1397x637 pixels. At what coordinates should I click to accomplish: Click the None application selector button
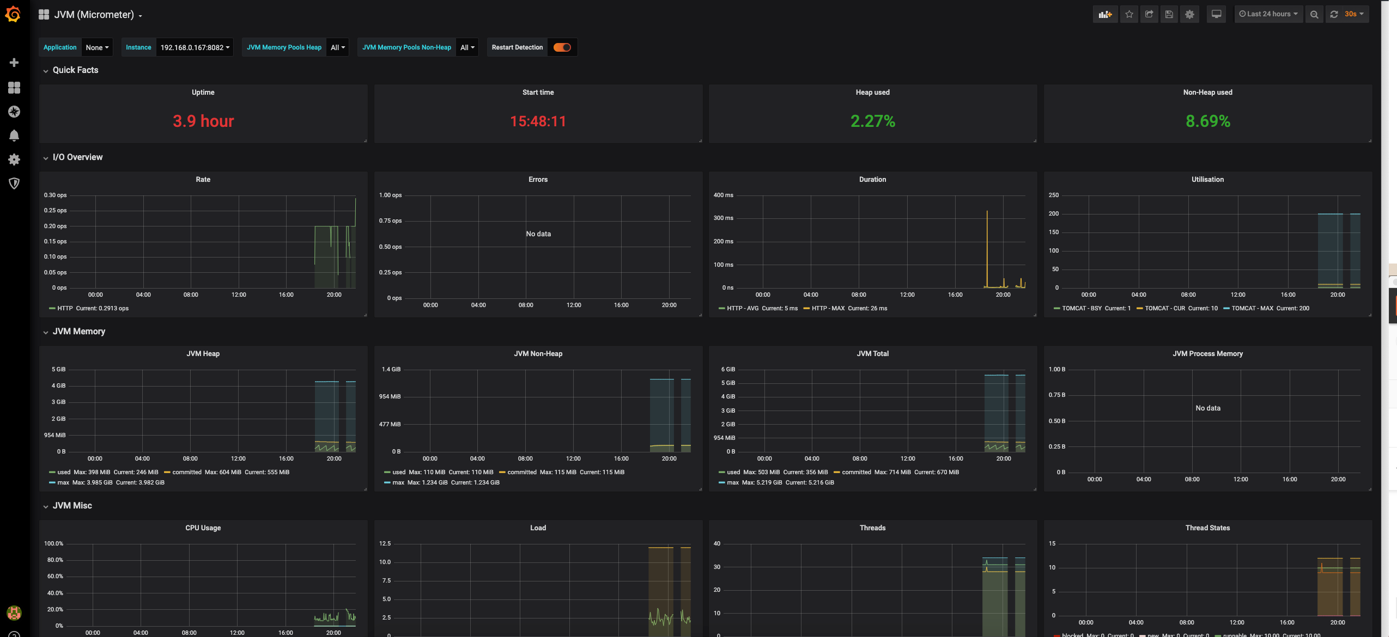pyautogui.click(x=96, y=47)
